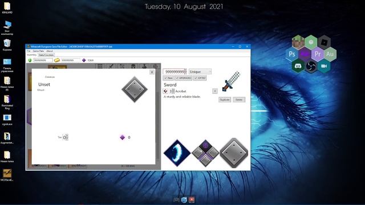
Task: Toggle the New item flag
Action: 168,78
